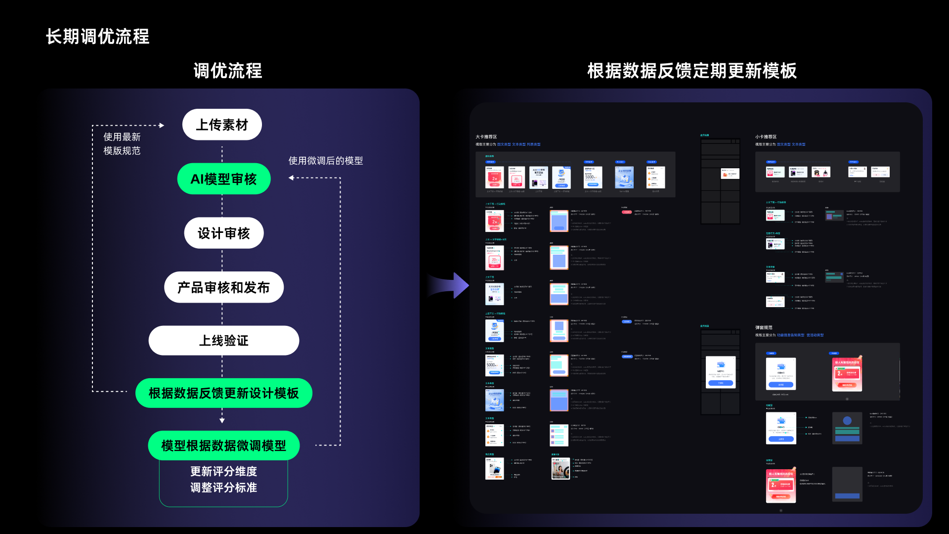This screenshot has height=534, width=949.
Task: Click the red 新人专属福利 popup thumbnail in 弹窗规范
Action: (x=847, y=374)
